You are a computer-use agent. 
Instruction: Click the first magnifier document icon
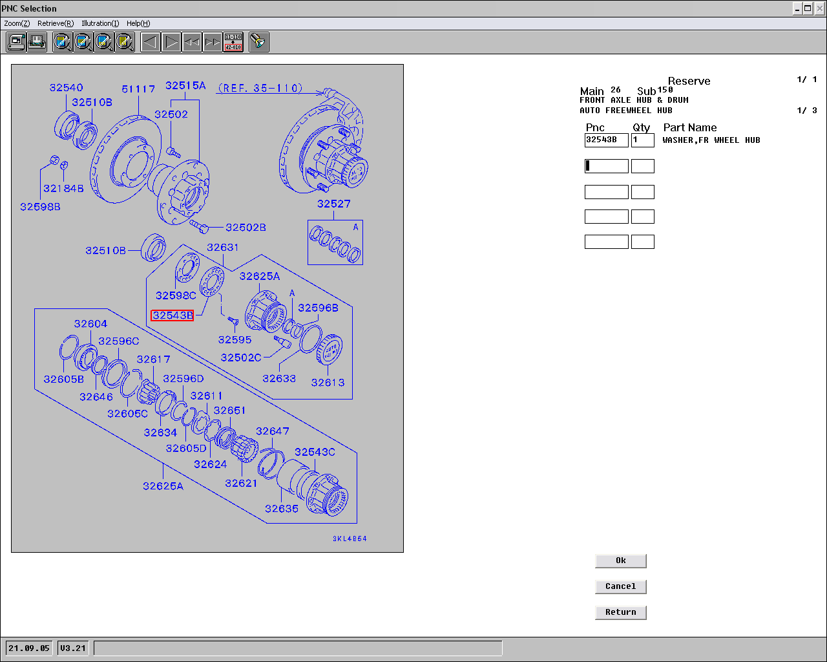63,42
